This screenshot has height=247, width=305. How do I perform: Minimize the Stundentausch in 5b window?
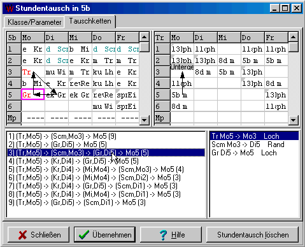pos(274,8)
